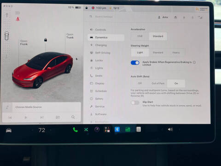Decrease temperature with left arrow by 72
221x166 pixels.
click(33, 130)
